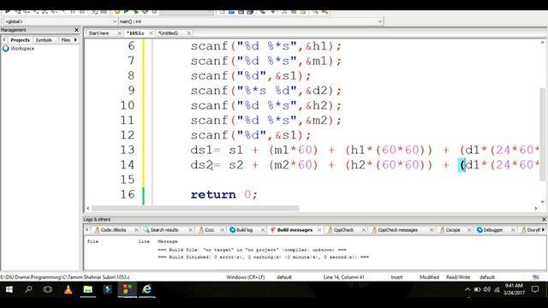Screen dimensions: 548x308
Task: Open Task View on the taskbar
Action: tap(48, 289)
